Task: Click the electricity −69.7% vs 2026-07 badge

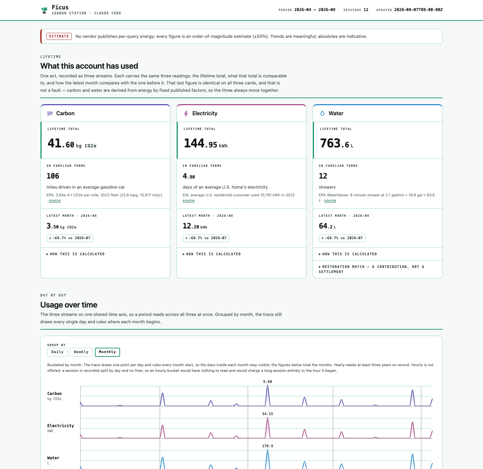Action: click(206, 238)
